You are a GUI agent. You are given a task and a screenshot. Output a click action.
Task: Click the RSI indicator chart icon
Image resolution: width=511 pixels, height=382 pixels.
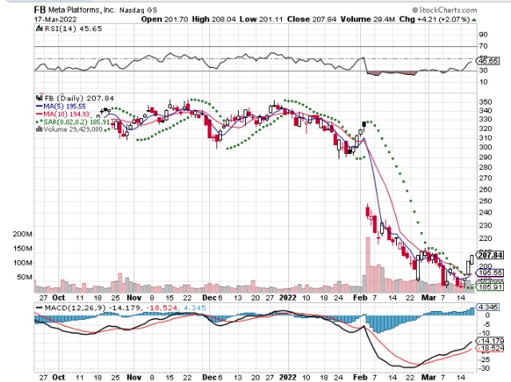(x=39, y=29)
